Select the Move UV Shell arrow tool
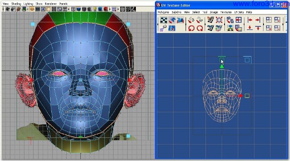This screenshot has height=161, width=290. (172, 20)
